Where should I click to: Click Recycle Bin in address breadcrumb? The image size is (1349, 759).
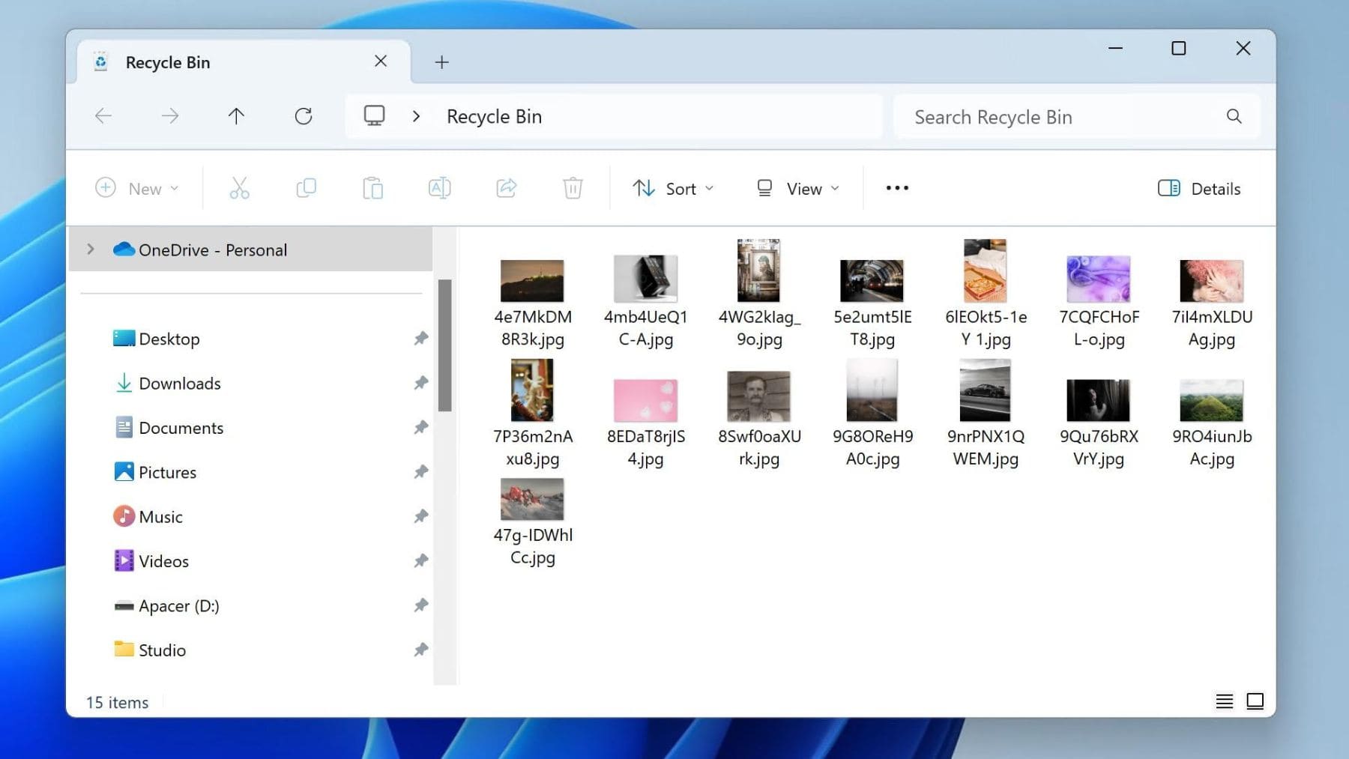pos(494,116)
